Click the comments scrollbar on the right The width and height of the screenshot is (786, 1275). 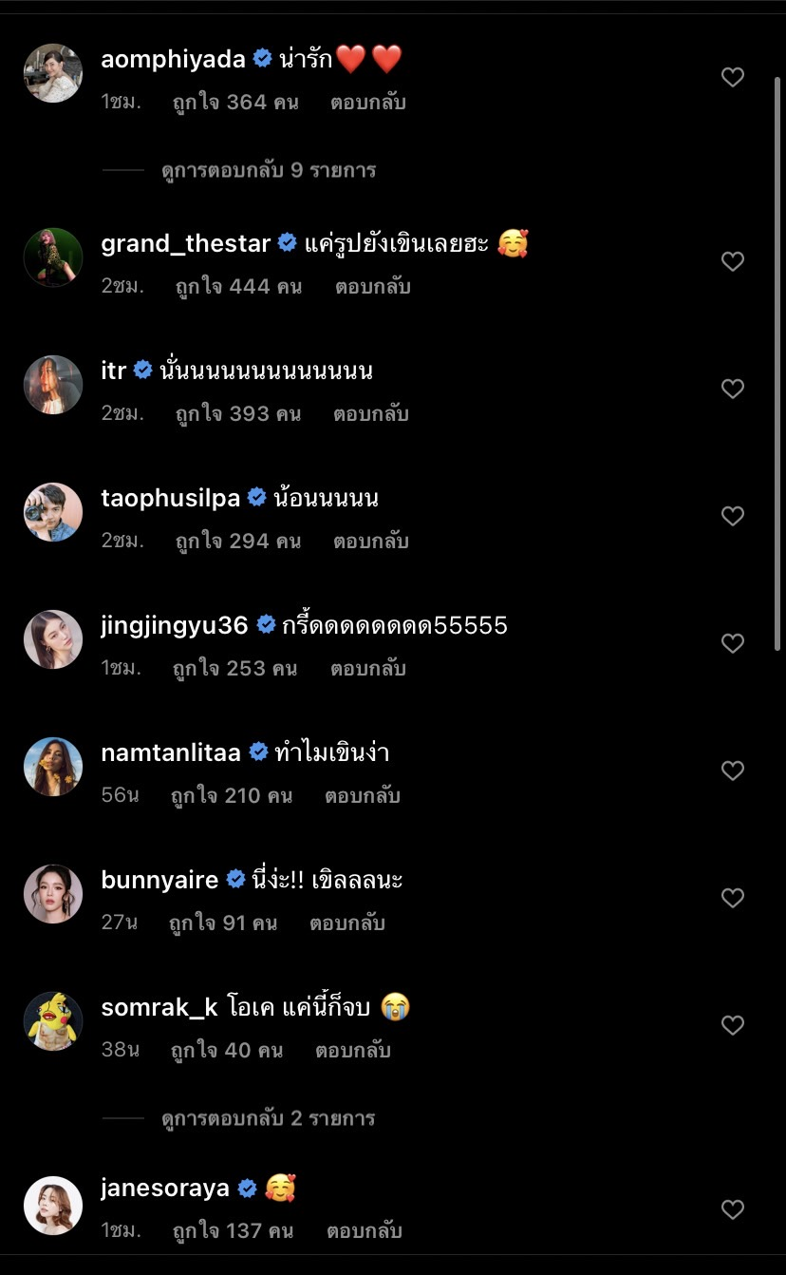point(777,361)
